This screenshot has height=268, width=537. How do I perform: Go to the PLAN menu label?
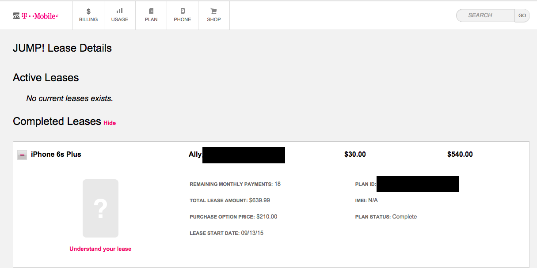(151, 19)
